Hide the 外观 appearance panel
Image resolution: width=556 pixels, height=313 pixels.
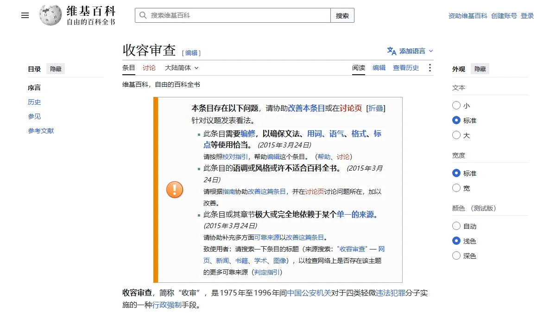(480, 69)
